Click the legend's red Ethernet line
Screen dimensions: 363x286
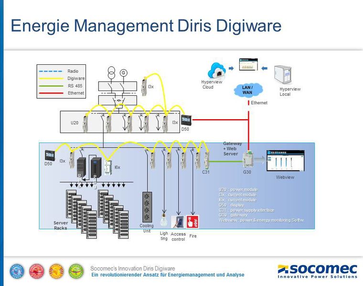coord(51,93)
